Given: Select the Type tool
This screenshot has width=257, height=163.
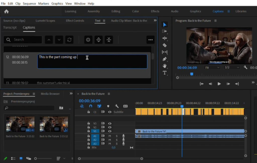Looking at the screenshot, I should click(165, 73).
